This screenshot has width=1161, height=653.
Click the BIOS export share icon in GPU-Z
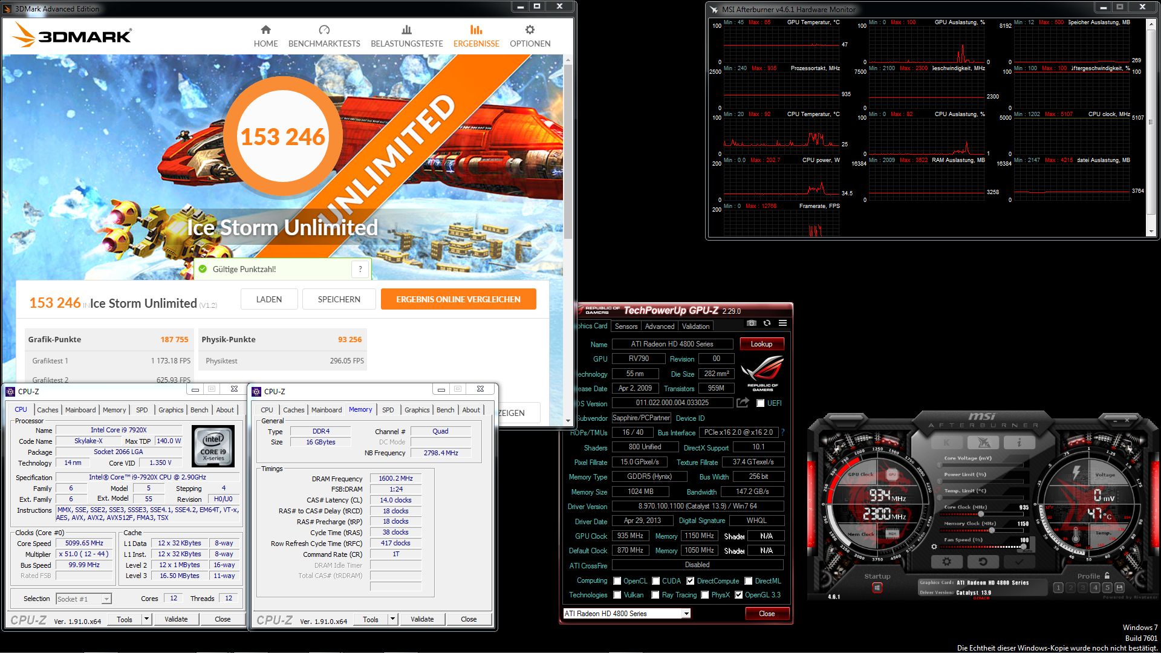(x=743, y=403)
